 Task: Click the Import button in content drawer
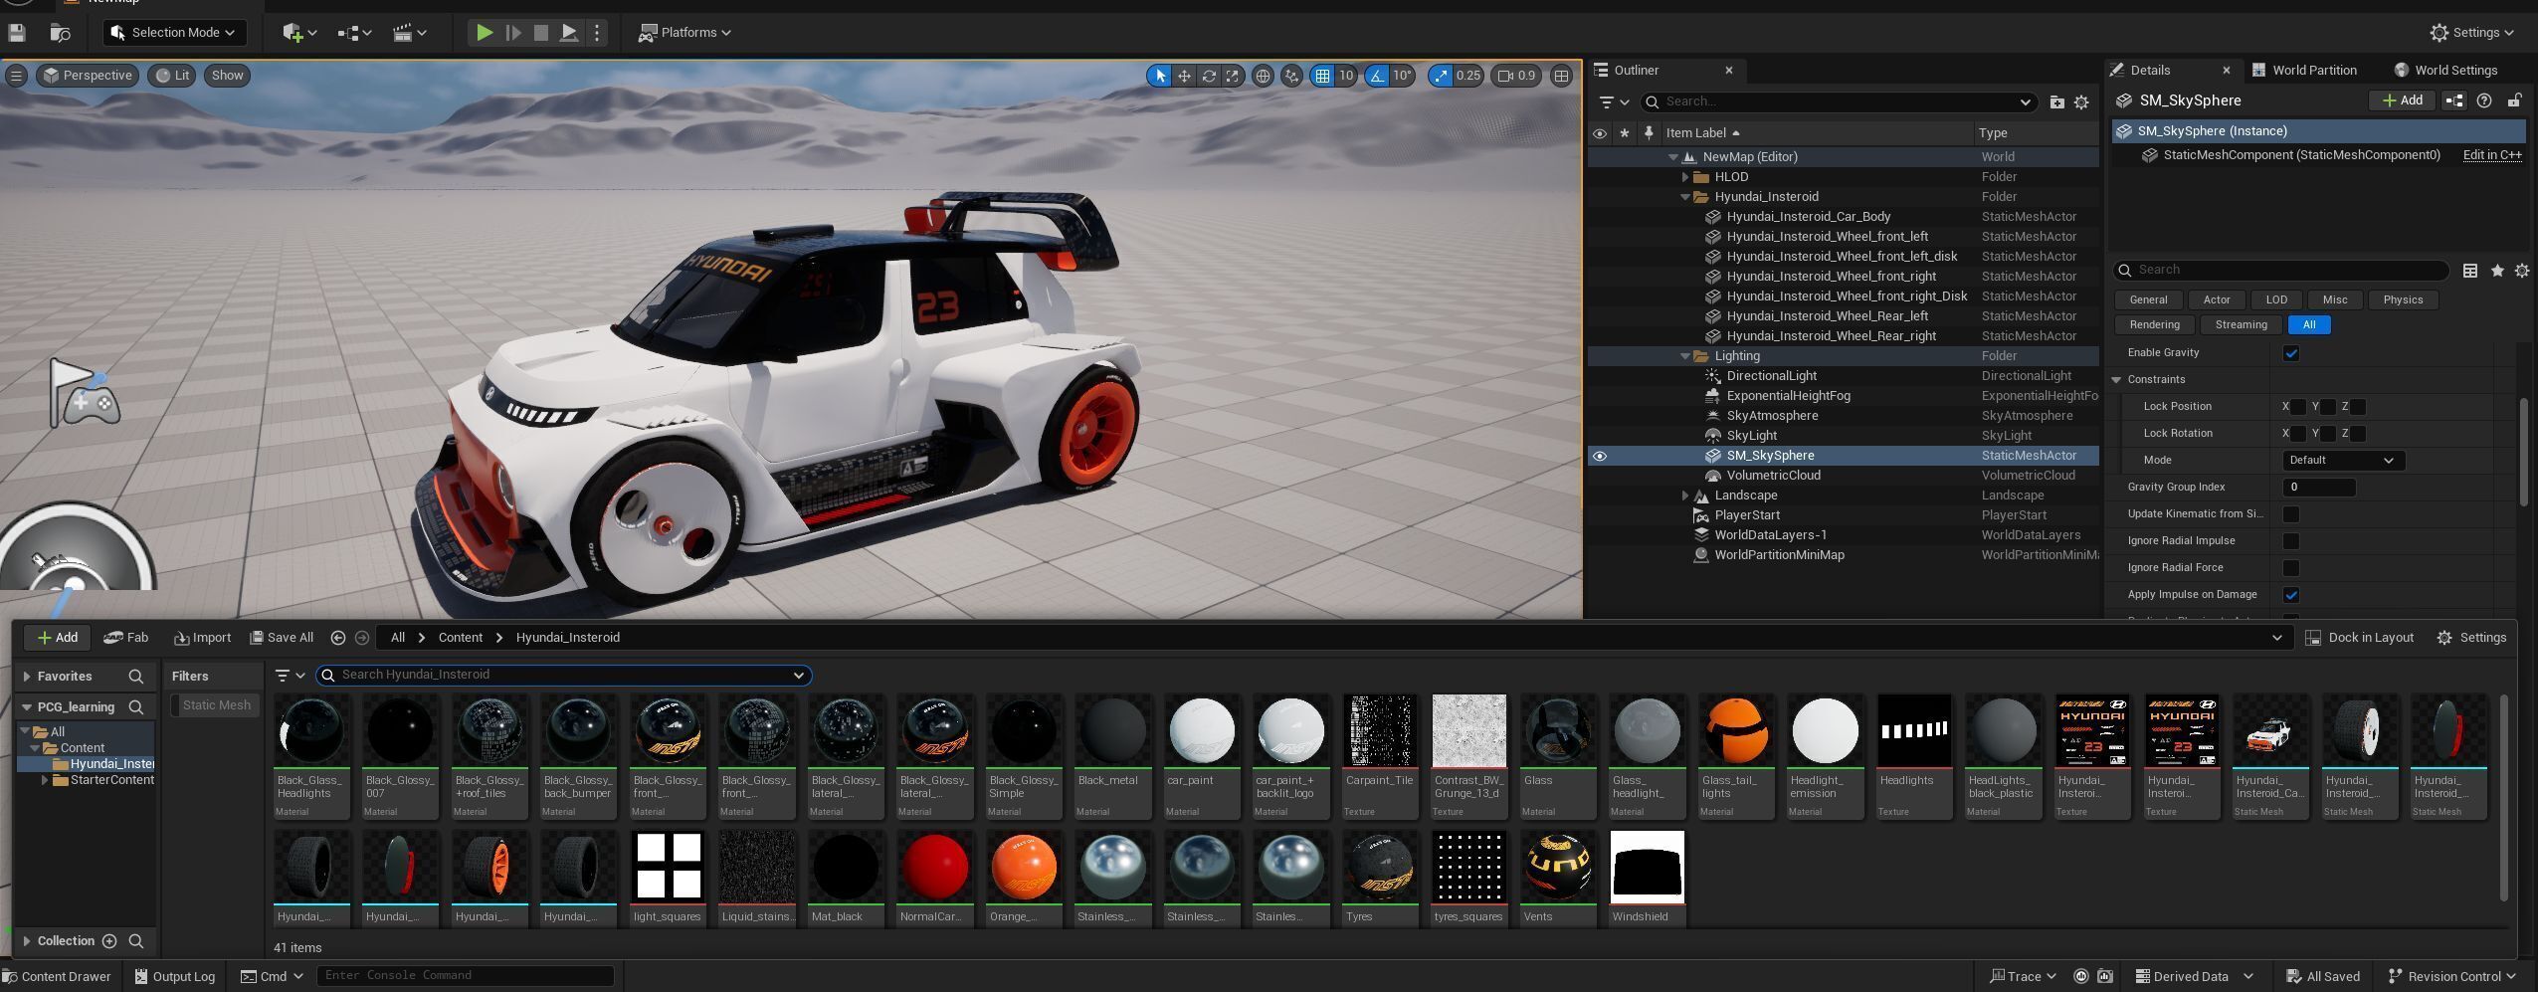(202, 638)
